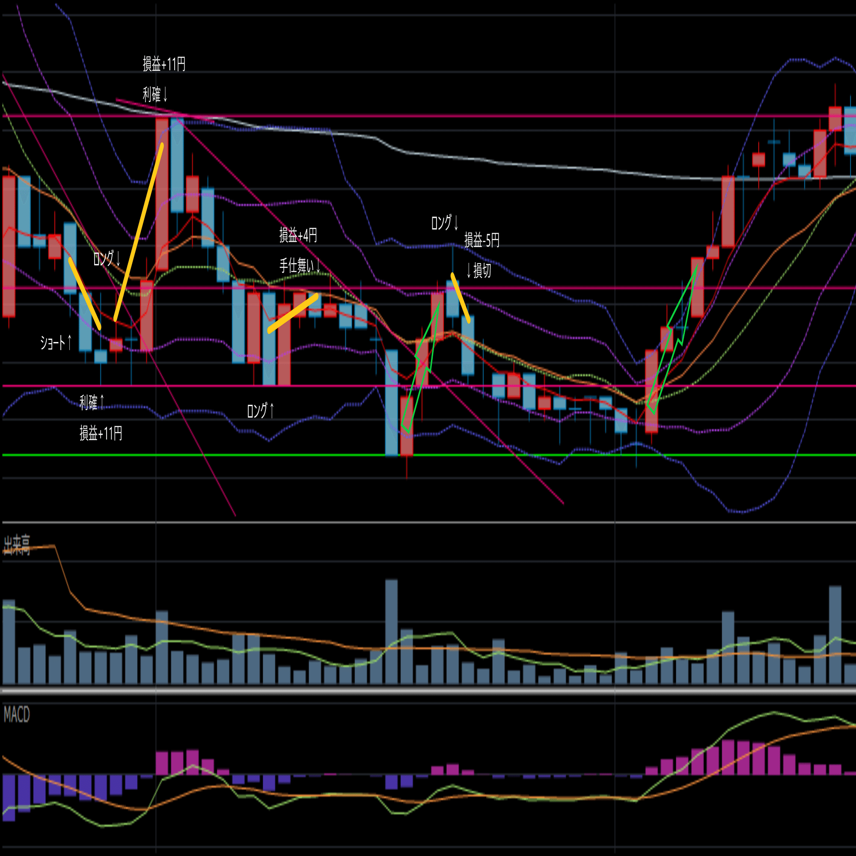Select the 利確↑ annotation below the candles
Screen dimensions: 856x856
tap(92, 402)
